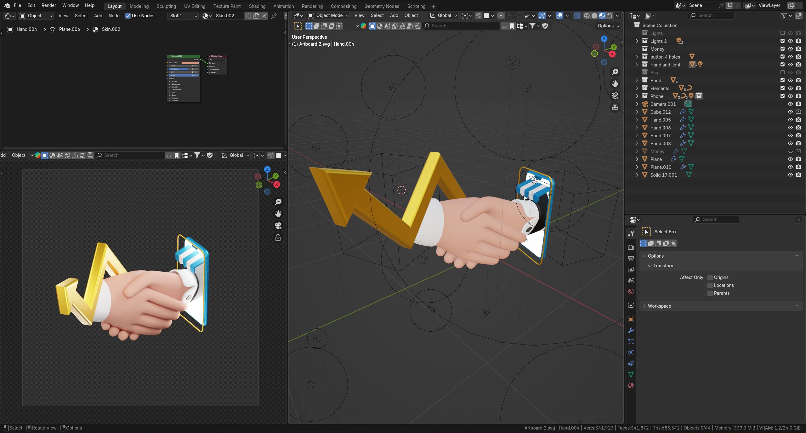Switch perspective/orthographic grid icon in the viewport
Screen dimensions: 806x433
coord(615,107)
